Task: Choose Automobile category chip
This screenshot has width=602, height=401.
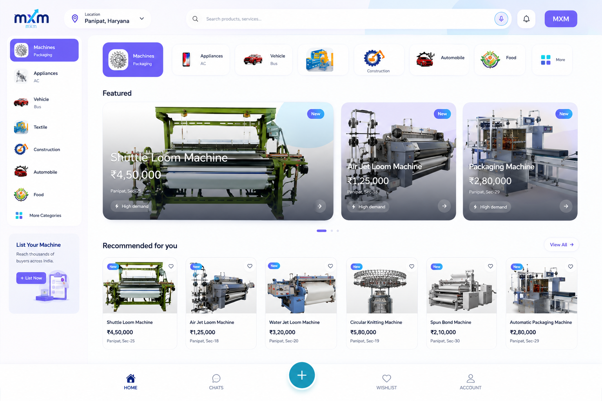Action: tap(439, 60)
